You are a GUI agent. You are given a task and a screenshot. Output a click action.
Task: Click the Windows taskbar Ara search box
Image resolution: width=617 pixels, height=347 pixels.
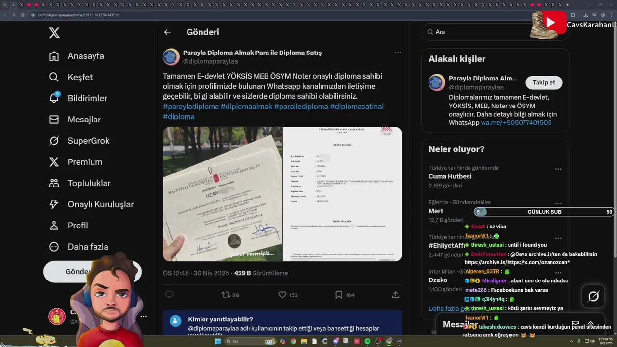250,341
